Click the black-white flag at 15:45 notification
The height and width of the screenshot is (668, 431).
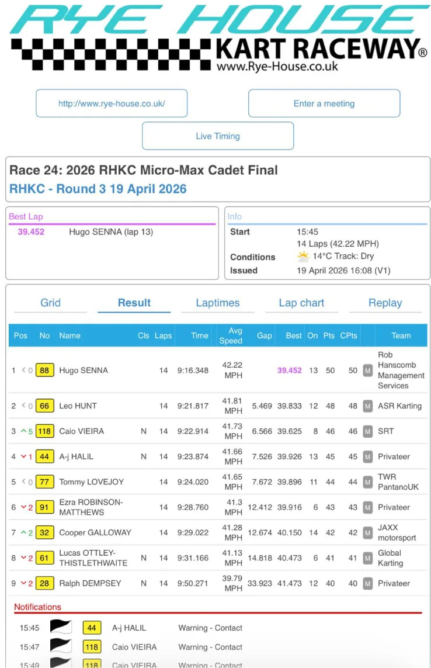pos(61,627)
